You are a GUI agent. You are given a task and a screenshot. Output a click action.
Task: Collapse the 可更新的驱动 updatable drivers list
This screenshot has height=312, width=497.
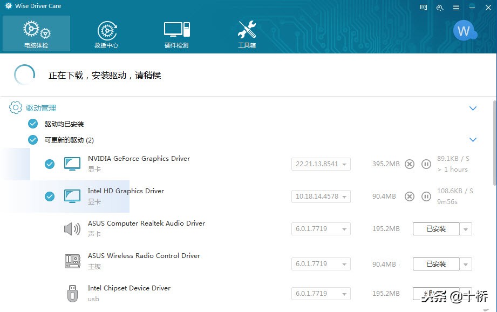point(473,139)
